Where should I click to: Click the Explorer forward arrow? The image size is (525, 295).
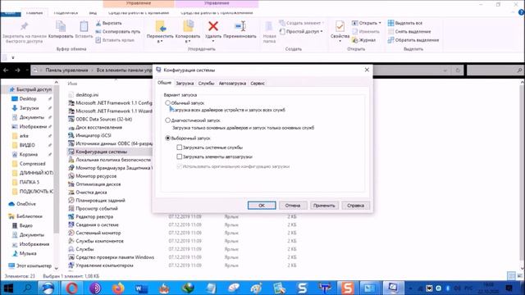tap(17, 70)
